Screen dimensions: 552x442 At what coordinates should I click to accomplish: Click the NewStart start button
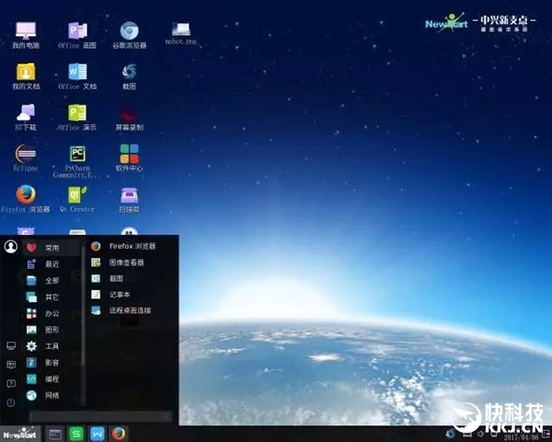coord(18,433)
